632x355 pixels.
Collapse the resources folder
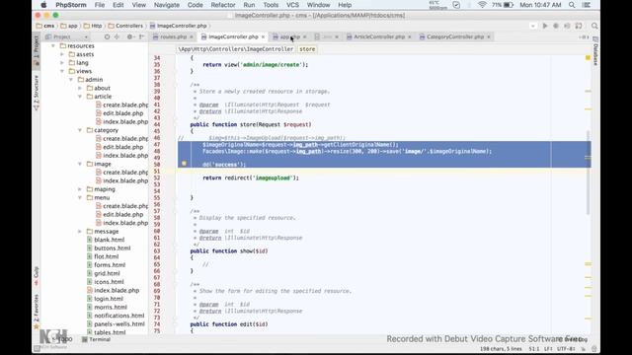click(53, 46)
